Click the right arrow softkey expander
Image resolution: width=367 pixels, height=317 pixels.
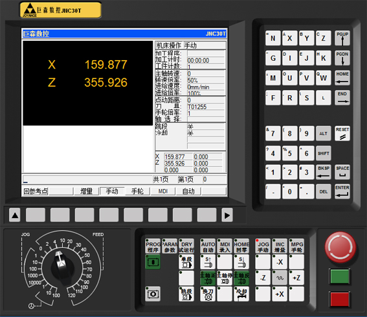tap(227, 215)
